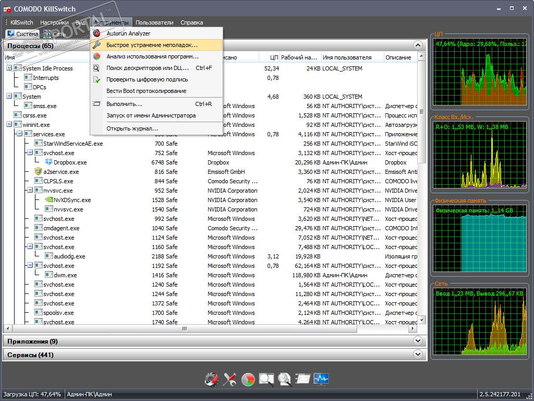Image resolution: width=534 pixels, height=401 pixels.
Task: Select the Dropbox.exe process icon
Action: pyautogui.click(x=48, y=162)
